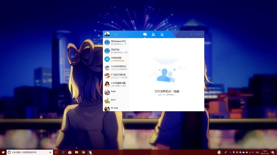Open the chat with Mr.Chen
The width and height of the screenshot is (277, 155).
(116, 108)
